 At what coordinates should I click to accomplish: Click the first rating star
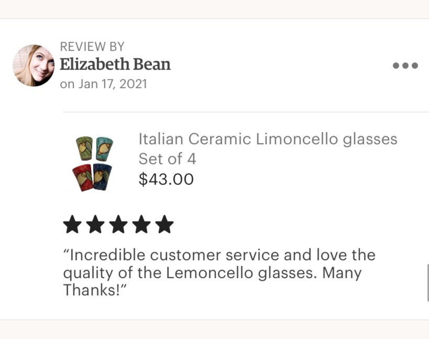click(72, 224)
